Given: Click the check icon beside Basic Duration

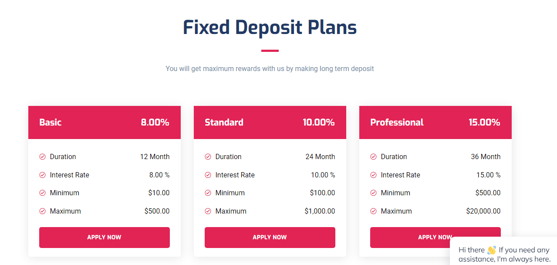Looking at the screenshot, I should click(42, 157).
